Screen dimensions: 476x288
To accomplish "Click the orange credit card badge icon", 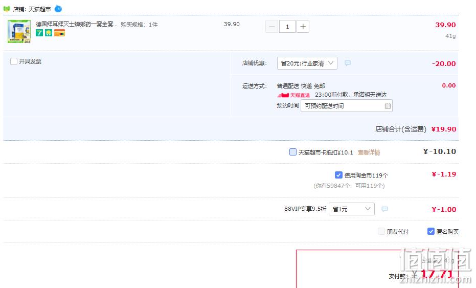I will point(59,33).
